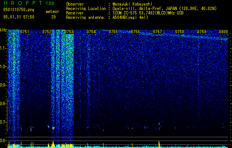Click the HROFFT 1.0.0 title text

click(29, 3)
